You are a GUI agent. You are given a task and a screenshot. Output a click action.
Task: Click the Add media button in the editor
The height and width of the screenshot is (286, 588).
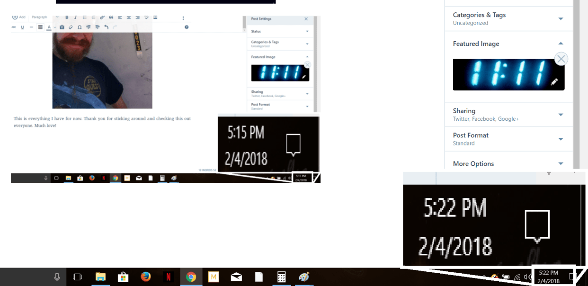(19, 18)
